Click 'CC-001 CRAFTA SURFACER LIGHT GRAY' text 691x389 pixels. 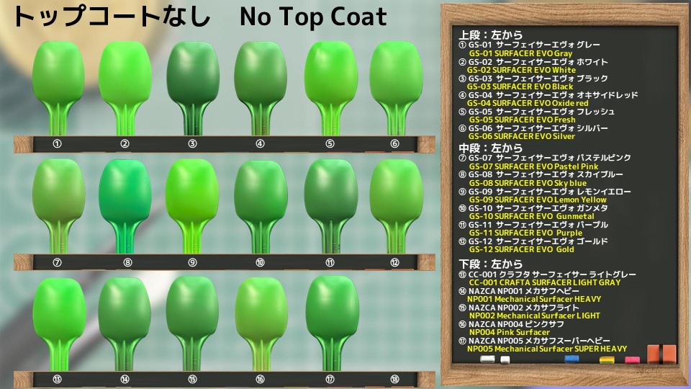coord(545,282)
